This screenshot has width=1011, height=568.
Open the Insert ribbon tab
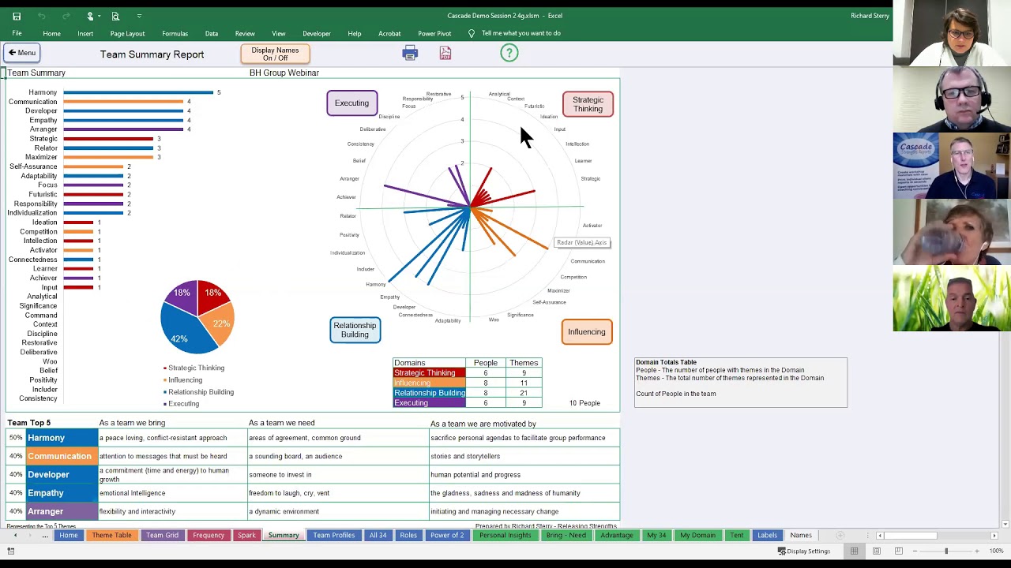(x=85, y=33)
